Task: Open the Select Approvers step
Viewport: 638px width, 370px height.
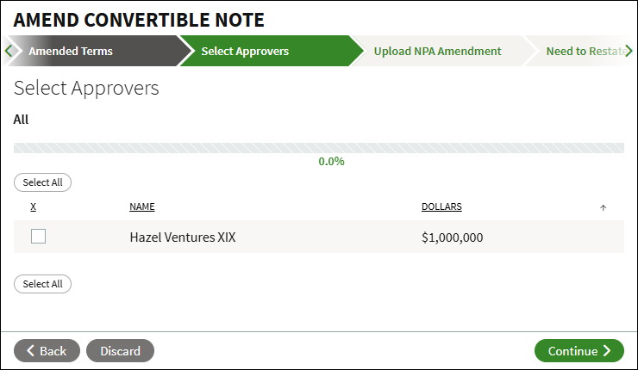Action: click(245, 51)
